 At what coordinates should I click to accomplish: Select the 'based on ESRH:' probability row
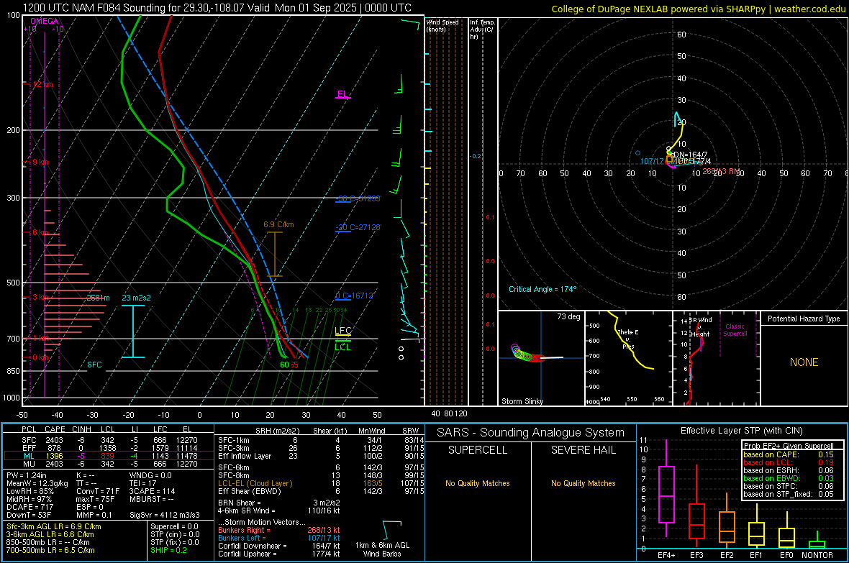click(789, 470)
